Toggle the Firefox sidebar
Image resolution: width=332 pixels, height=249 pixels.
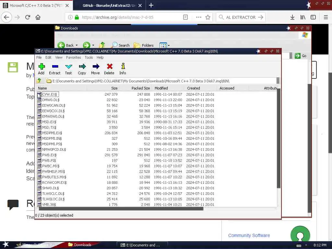point(313,18)
